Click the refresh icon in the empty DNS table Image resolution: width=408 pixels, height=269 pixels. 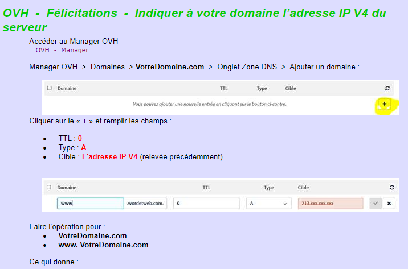(x=387, y=89)
